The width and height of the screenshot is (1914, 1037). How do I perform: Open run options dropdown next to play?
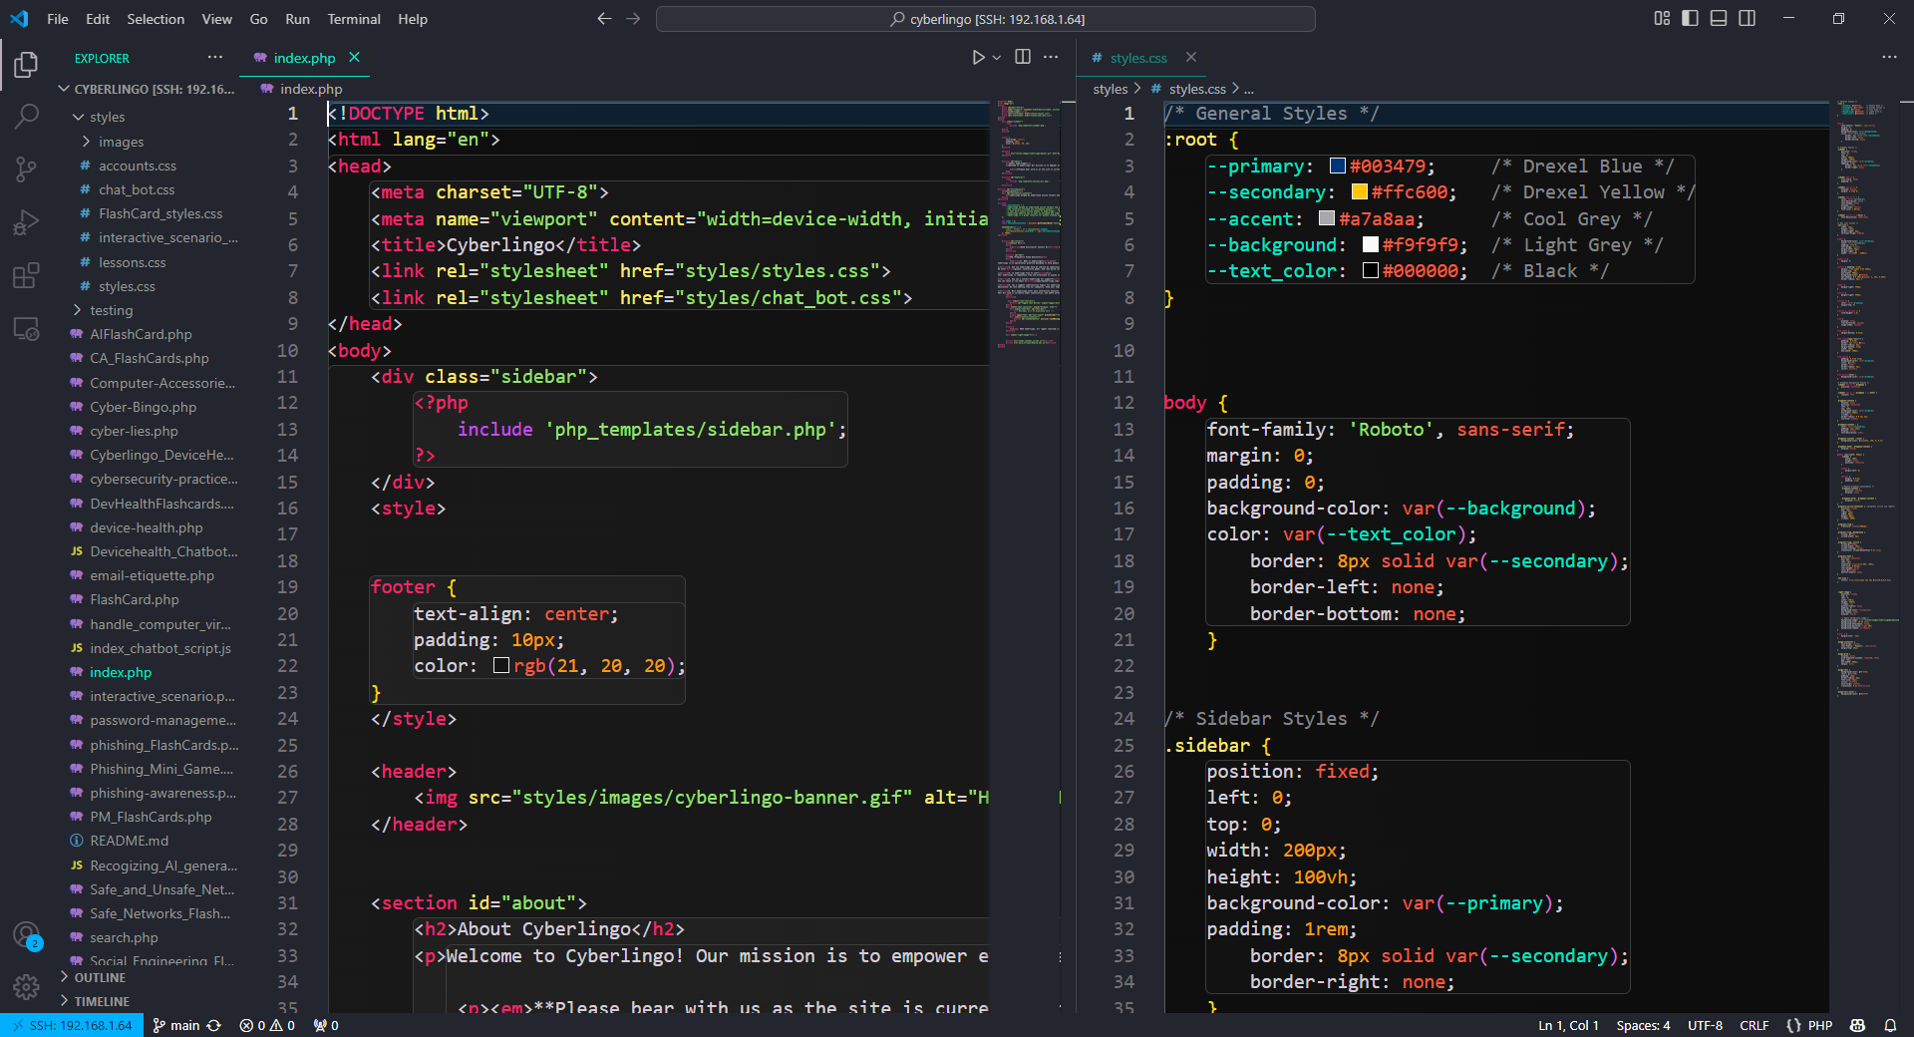point(997,58)
